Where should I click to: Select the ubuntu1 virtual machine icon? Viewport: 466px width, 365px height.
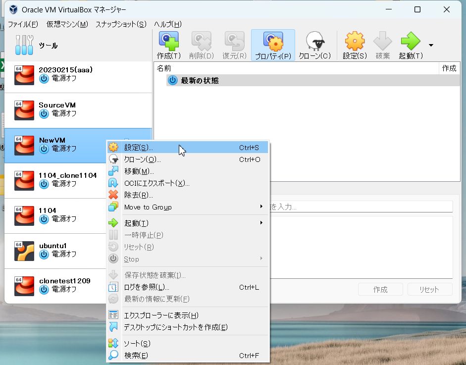tap(24, 251)
